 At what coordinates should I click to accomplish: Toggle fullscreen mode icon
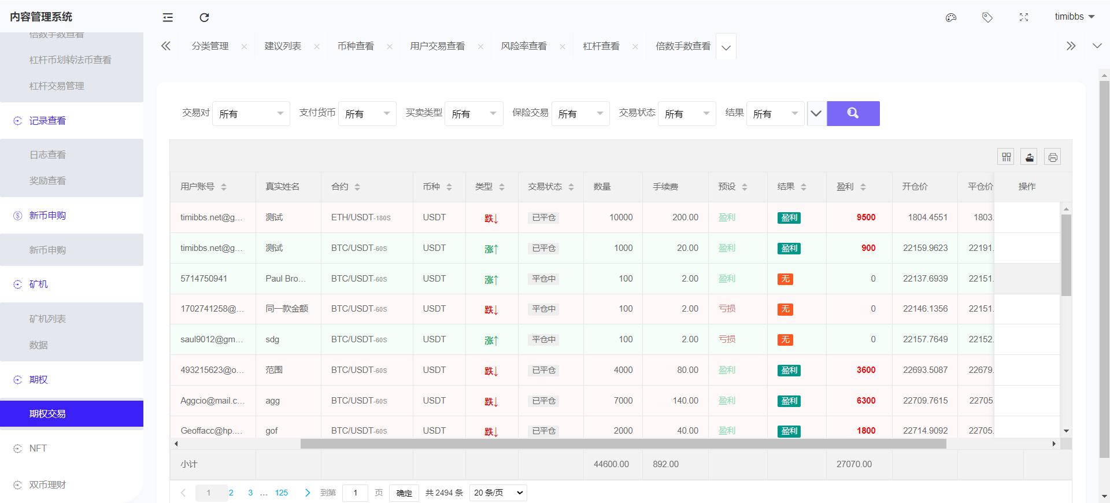coord(1024,17)
